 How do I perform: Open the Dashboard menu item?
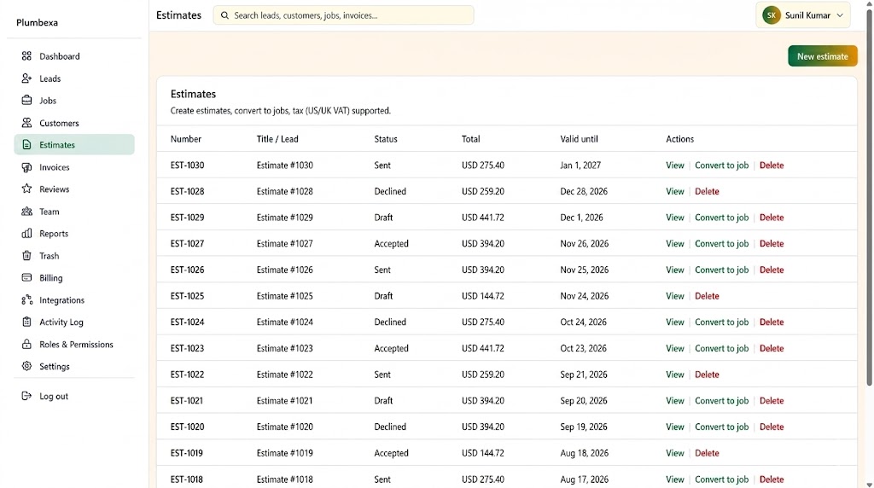coord(74,56)
